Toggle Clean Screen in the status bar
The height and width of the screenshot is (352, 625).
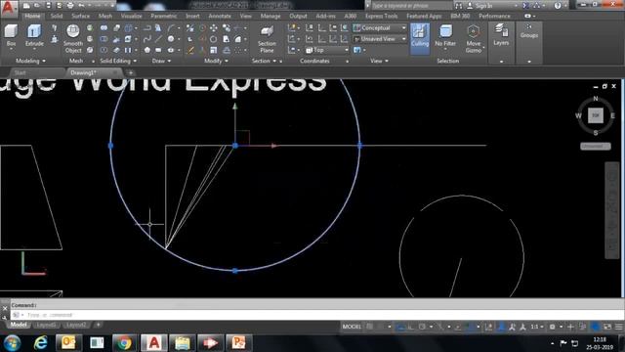(607, 327)
